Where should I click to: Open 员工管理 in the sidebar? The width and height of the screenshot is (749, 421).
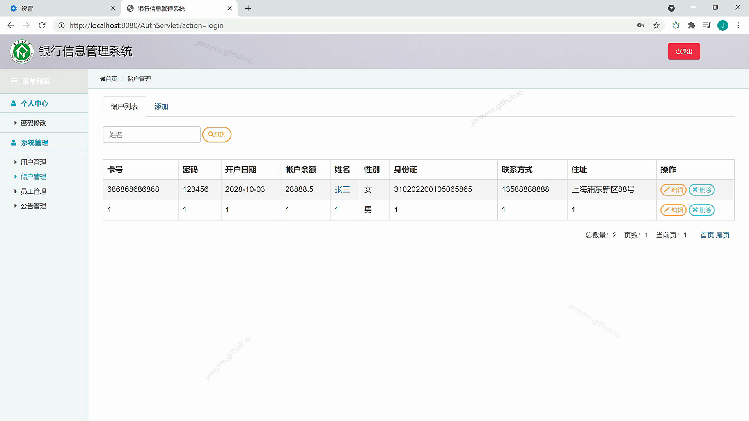click(x=34, y=191)
